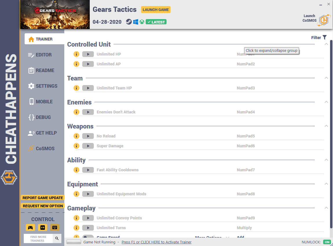Click the find trainers search magnifier
Screen dimensions: 333x246
tap(57, 238)
